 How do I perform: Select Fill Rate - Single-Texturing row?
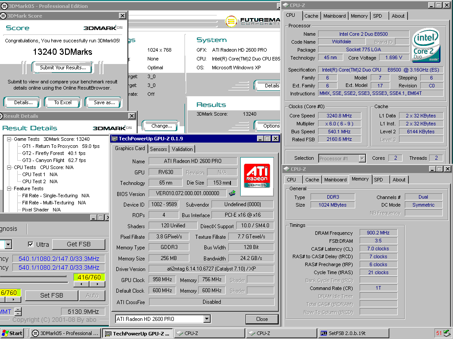point(56,196)
